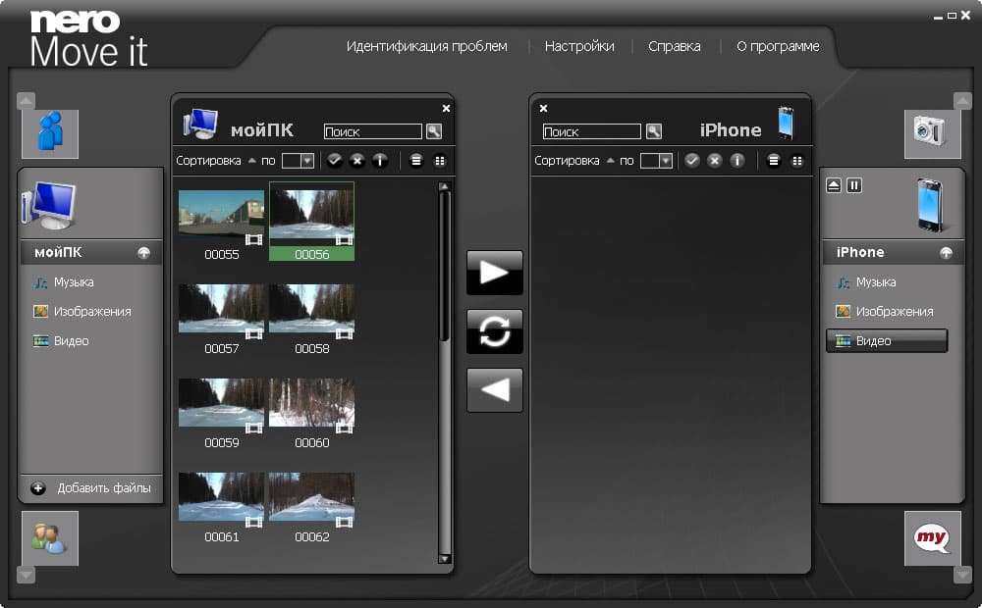
Task: Open Музыка under iPhone
Action: tap(867, 282)
